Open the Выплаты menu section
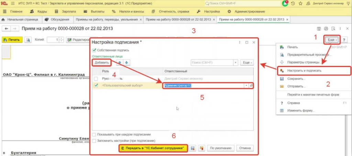This screenshot has height=156, width=352. [x=94, y=11]
